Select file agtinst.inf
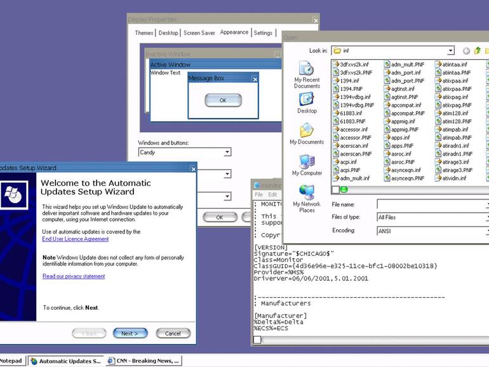Screen dimensions: 489x367 click(x=399, y=89)
